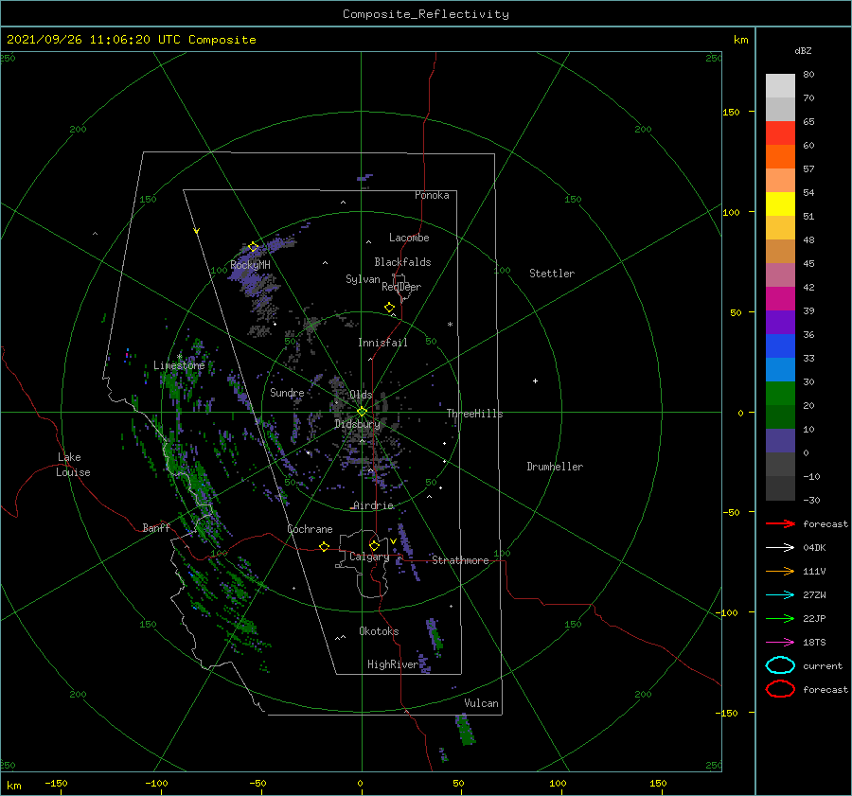Click the purple swatch between 39 and 36 dBZ
This screenshot has height=796, width=852.
(780, 323)
